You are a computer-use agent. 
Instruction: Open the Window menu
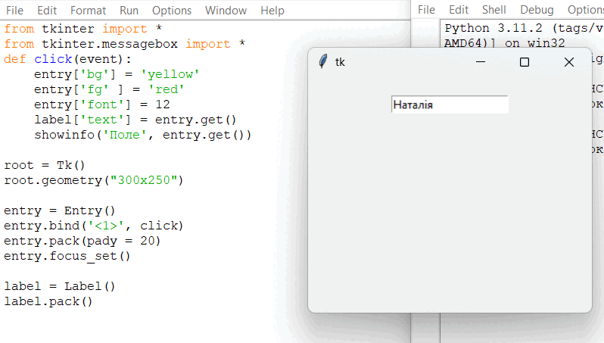point(226,11)
